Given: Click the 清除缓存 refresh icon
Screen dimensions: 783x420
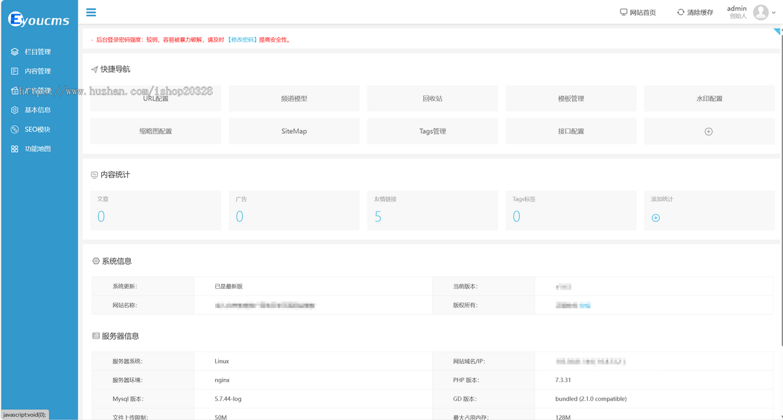Looking at the screenshot, I should (x=681, y=12).
